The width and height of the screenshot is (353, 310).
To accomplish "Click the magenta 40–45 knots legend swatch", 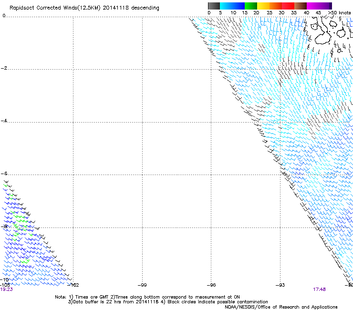I will tap(313, 6).
